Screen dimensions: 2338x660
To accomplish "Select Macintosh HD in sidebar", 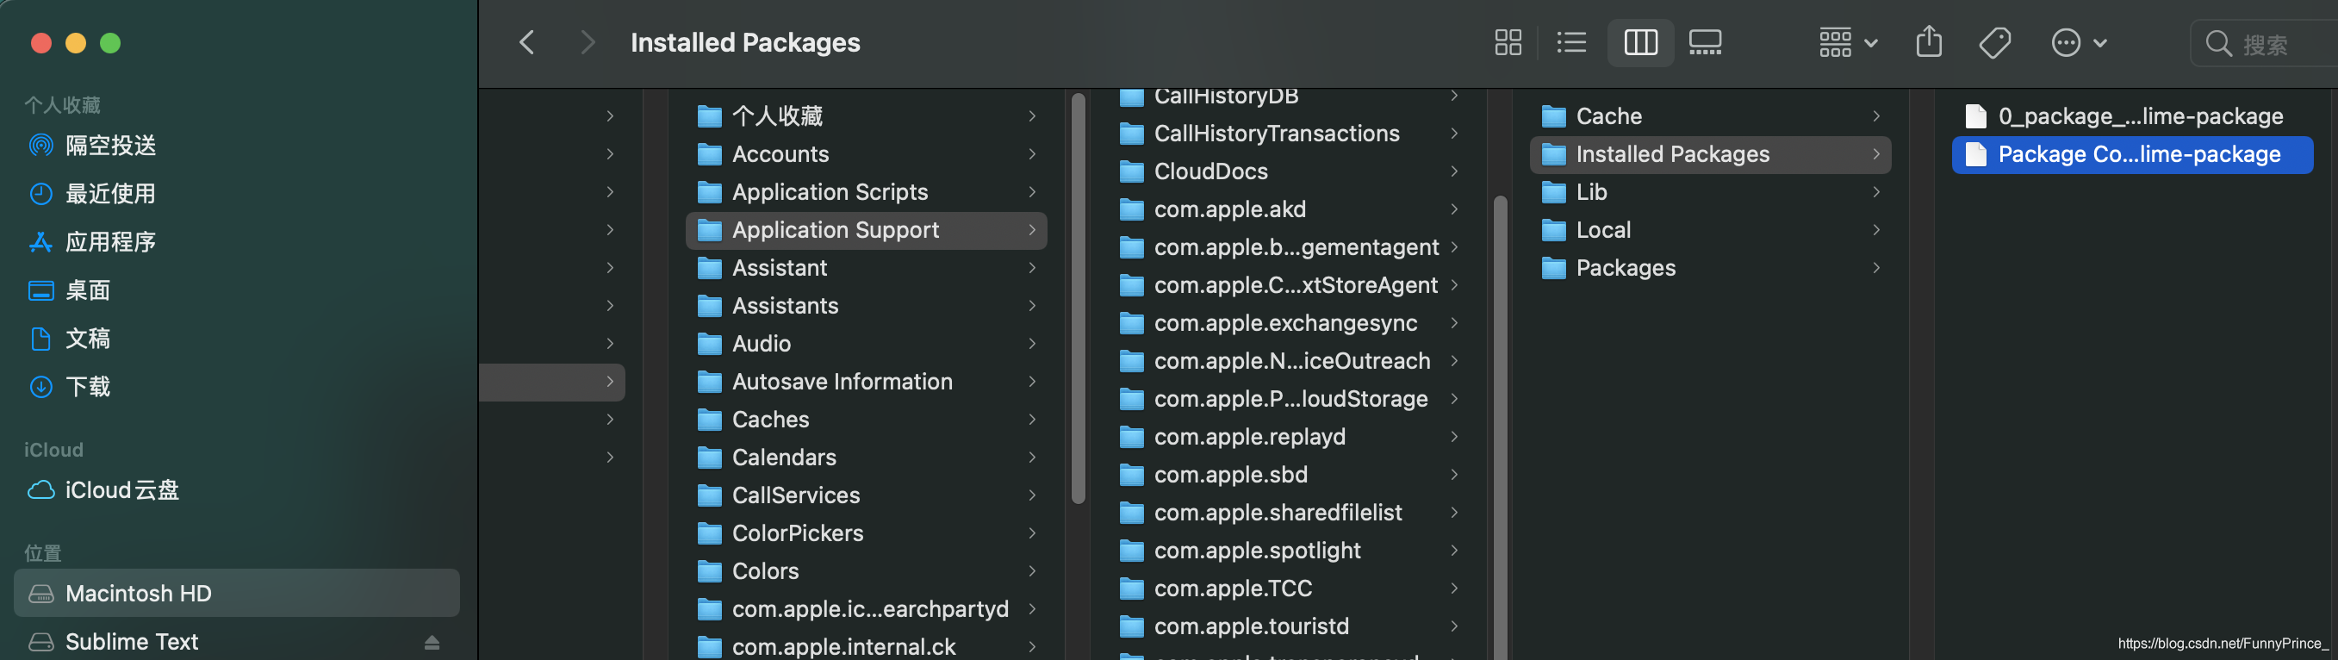I will pos(236,593).
